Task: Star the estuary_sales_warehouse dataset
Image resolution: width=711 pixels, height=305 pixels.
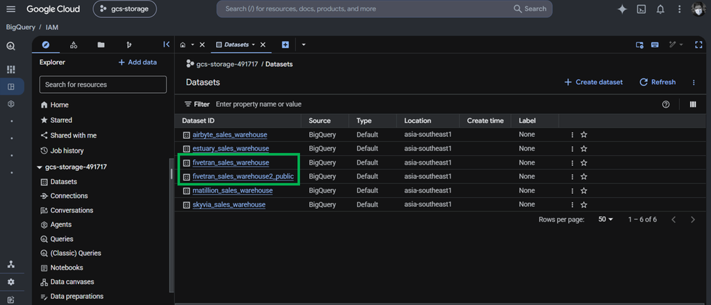Action: click(x=584, y=149)
